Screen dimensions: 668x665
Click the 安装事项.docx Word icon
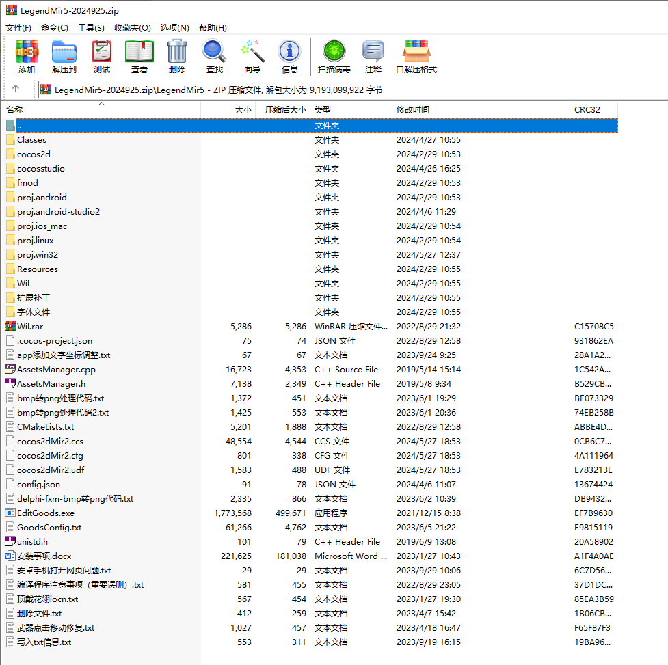pyautogui.click(x=10, y=556)
